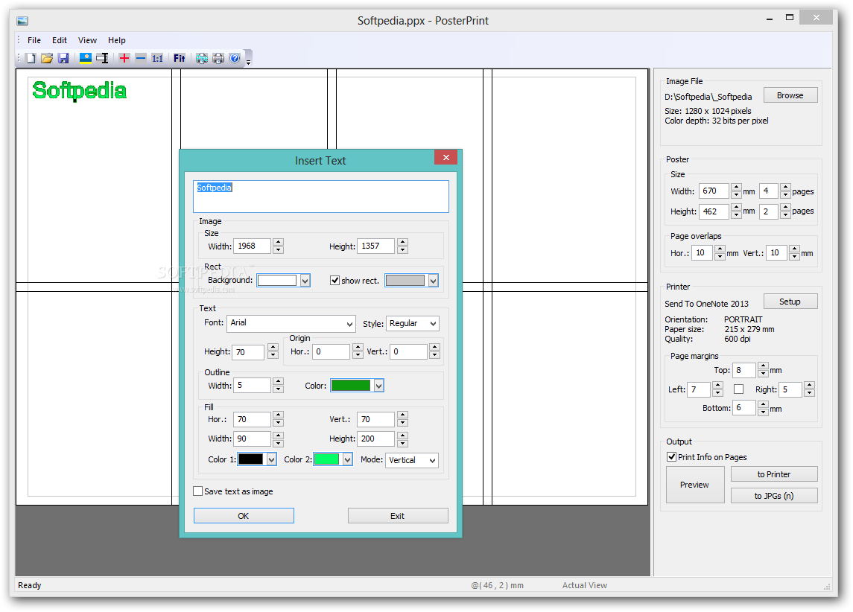This screenshot has width=853, height=612.
Task: Open the File menu
Action: click(x=34, y=40)
